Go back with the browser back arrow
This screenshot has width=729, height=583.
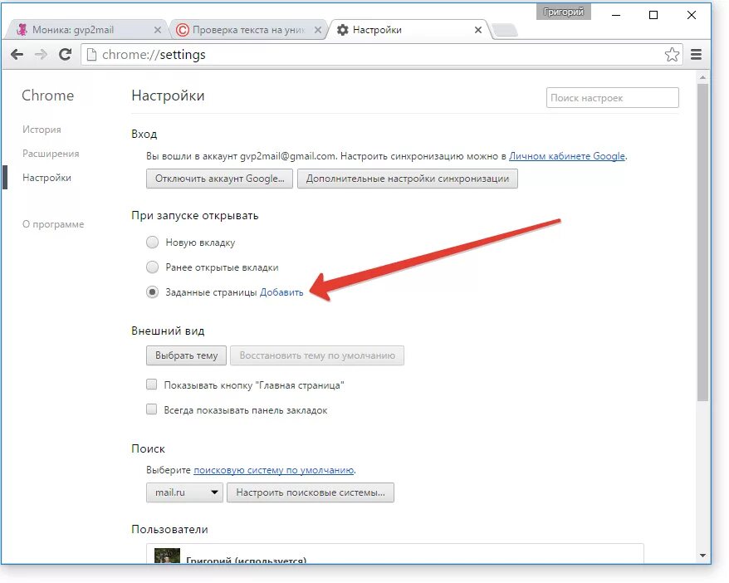coord(17,54)
